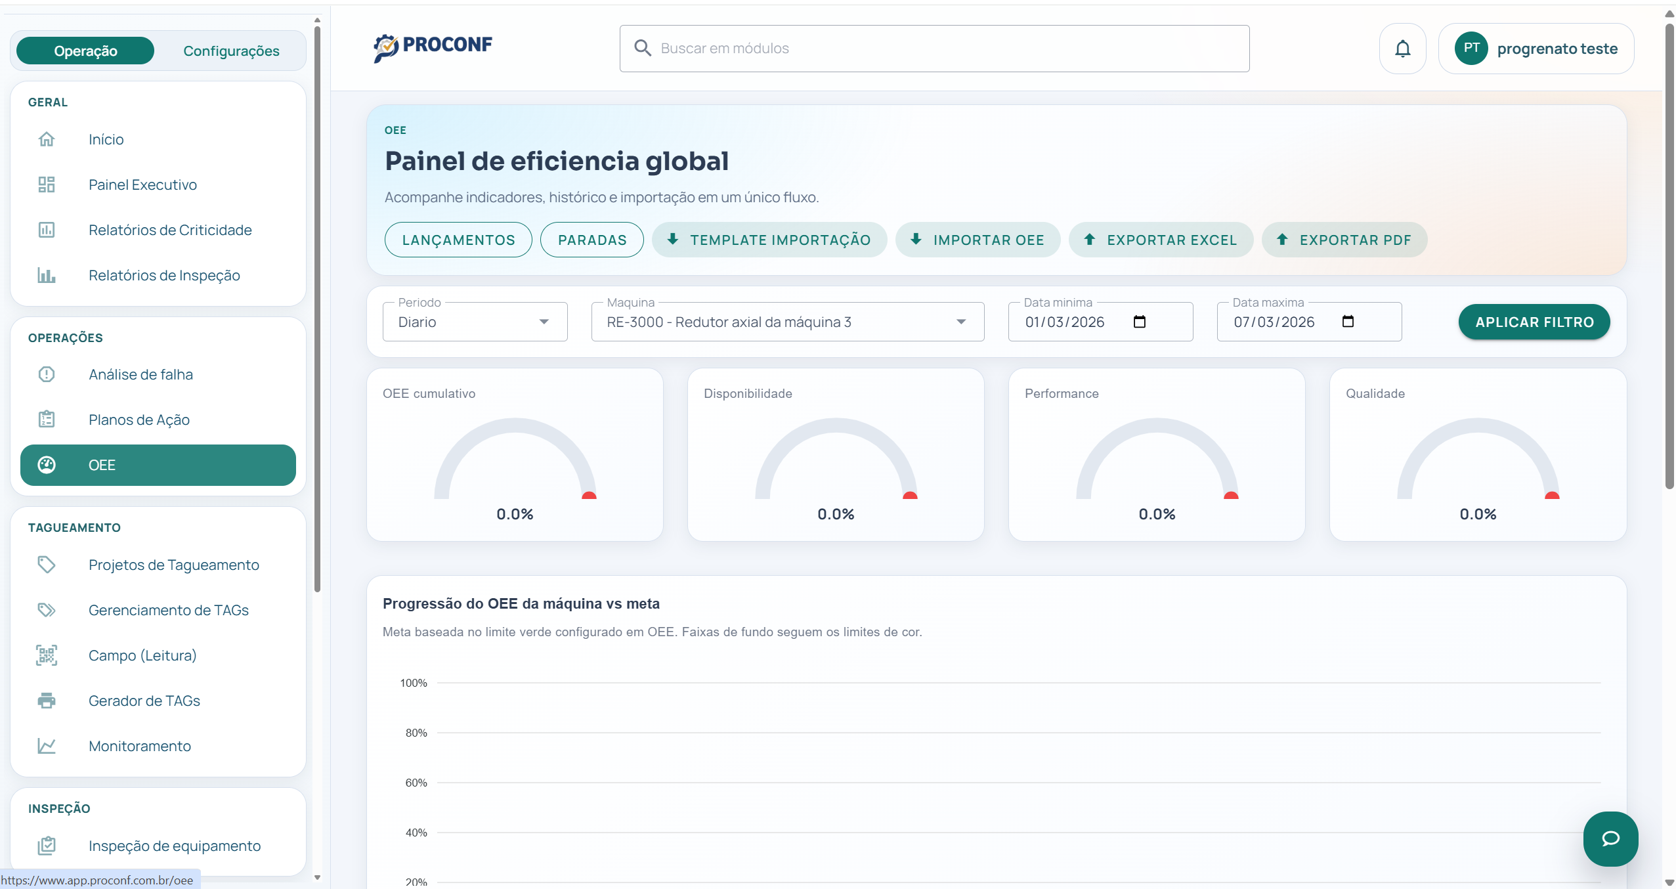Image resolution: width=1676 pixels, height=889 pixels.
Task: Click EXPORTAR PDF to download a report
Action: pyautogui.click(x=1344, y=240)
